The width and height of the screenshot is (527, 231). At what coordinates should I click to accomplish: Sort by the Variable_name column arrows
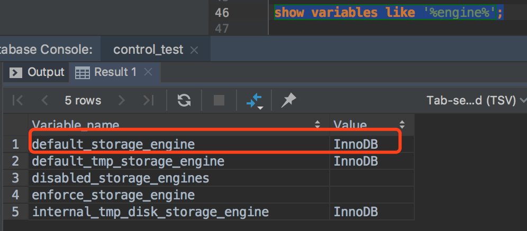point(317,125)
